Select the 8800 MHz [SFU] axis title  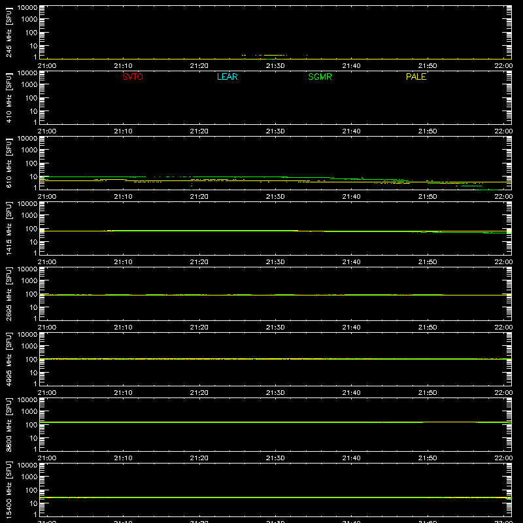(9, 424)
